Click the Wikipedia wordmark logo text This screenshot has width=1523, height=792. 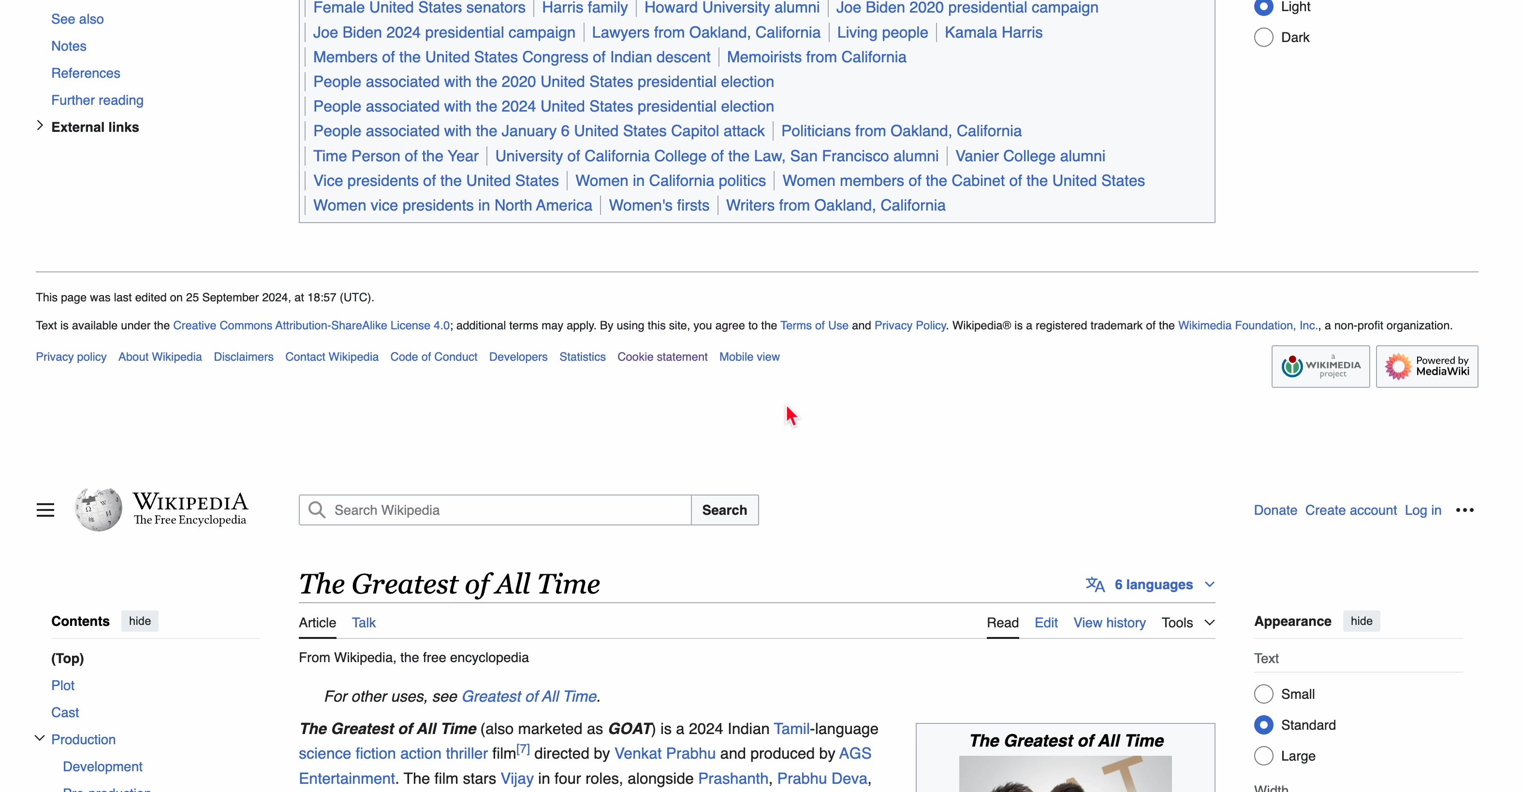190,508
